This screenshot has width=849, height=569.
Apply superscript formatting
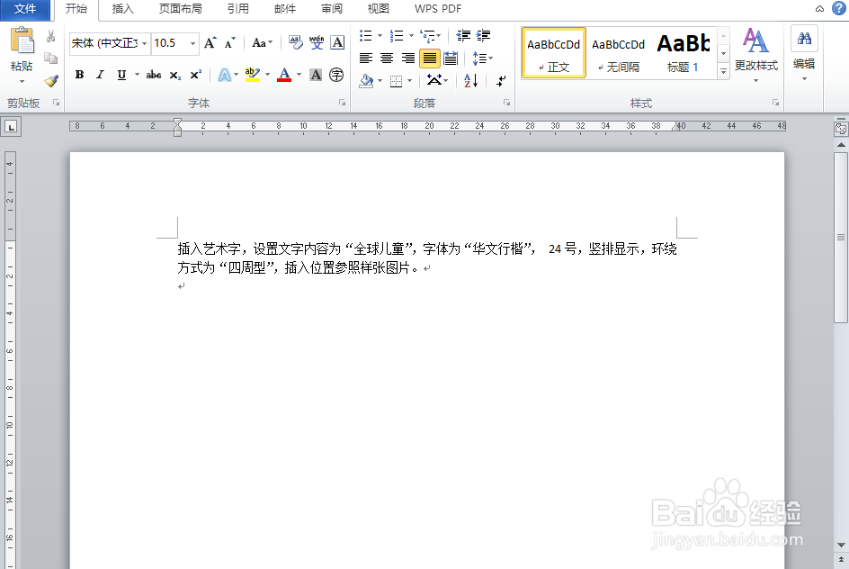click(x=194, y=75)
